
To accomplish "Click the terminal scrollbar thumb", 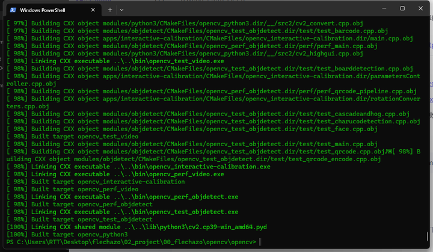I will [427, 236].
